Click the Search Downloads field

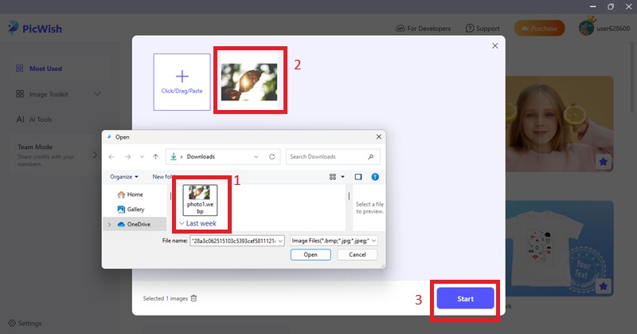326,157
